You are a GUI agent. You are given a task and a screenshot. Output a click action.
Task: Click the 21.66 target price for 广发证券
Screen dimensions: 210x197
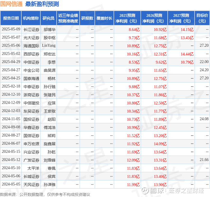click(204, 160)
